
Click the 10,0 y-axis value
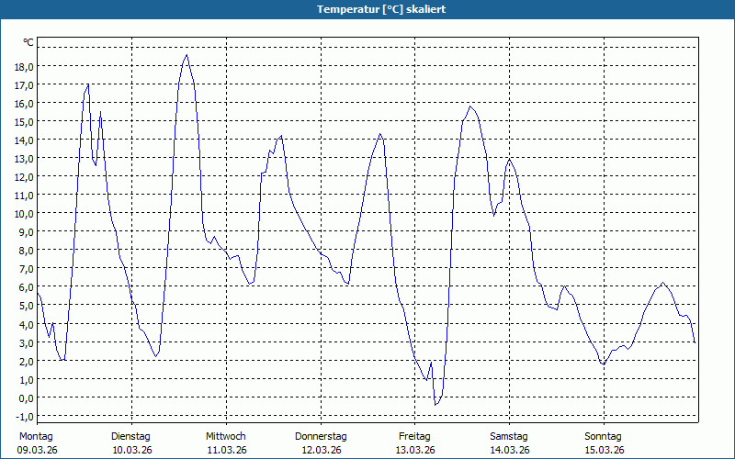point(24,214)
